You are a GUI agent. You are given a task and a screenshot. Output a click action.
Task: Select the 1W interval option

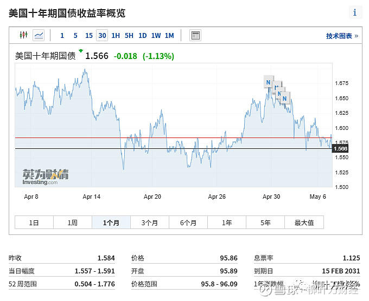click(156, 36)
